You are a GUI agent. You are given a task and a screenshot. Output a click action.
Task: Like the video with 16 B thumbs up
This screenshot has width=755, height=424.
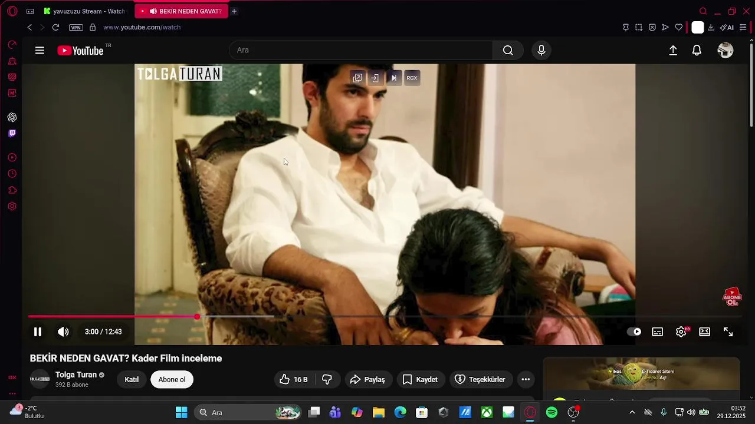pyautogui.click(x=294, y=380)
